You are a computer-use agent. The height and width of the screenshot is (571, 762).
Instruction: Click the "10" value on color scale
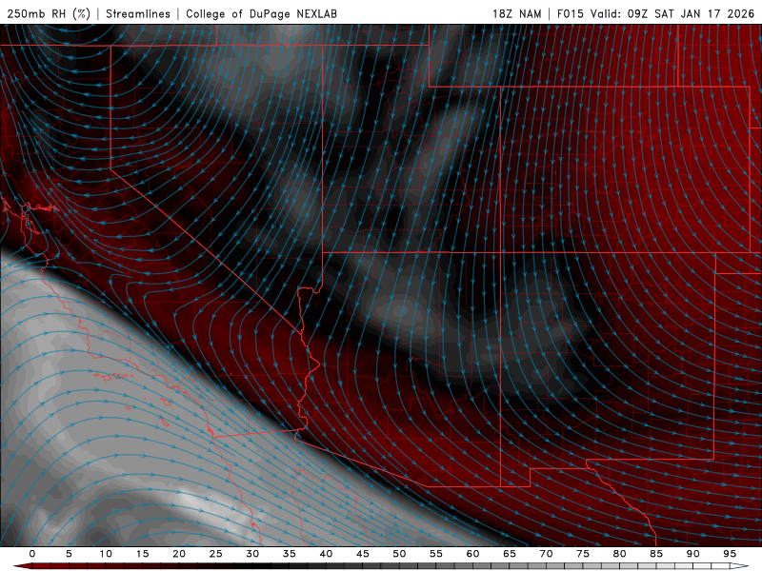point(106,554)
